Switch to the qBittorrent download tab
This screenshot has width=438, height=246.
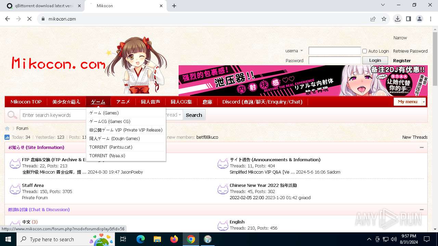[44, 6]
